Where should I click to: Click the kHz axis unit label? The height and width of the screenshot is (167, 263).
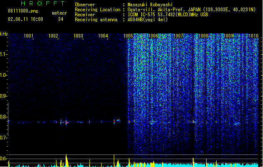pos(4,34)
